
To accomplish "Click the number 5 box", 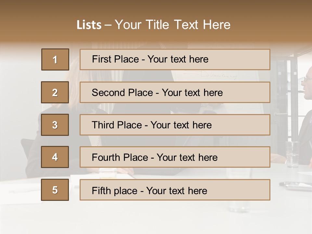I will (x=55, y=190).
